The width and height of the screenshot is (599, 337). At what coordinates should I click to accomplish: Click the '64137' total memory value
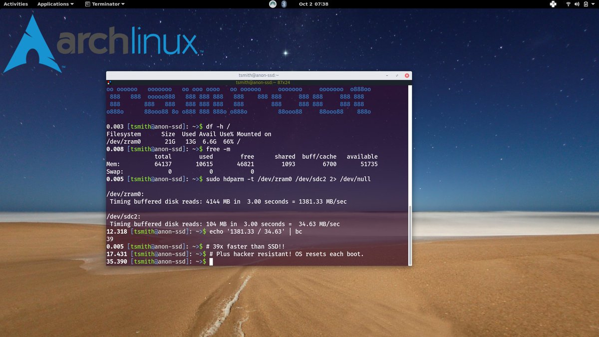click(x=163, y=164)
